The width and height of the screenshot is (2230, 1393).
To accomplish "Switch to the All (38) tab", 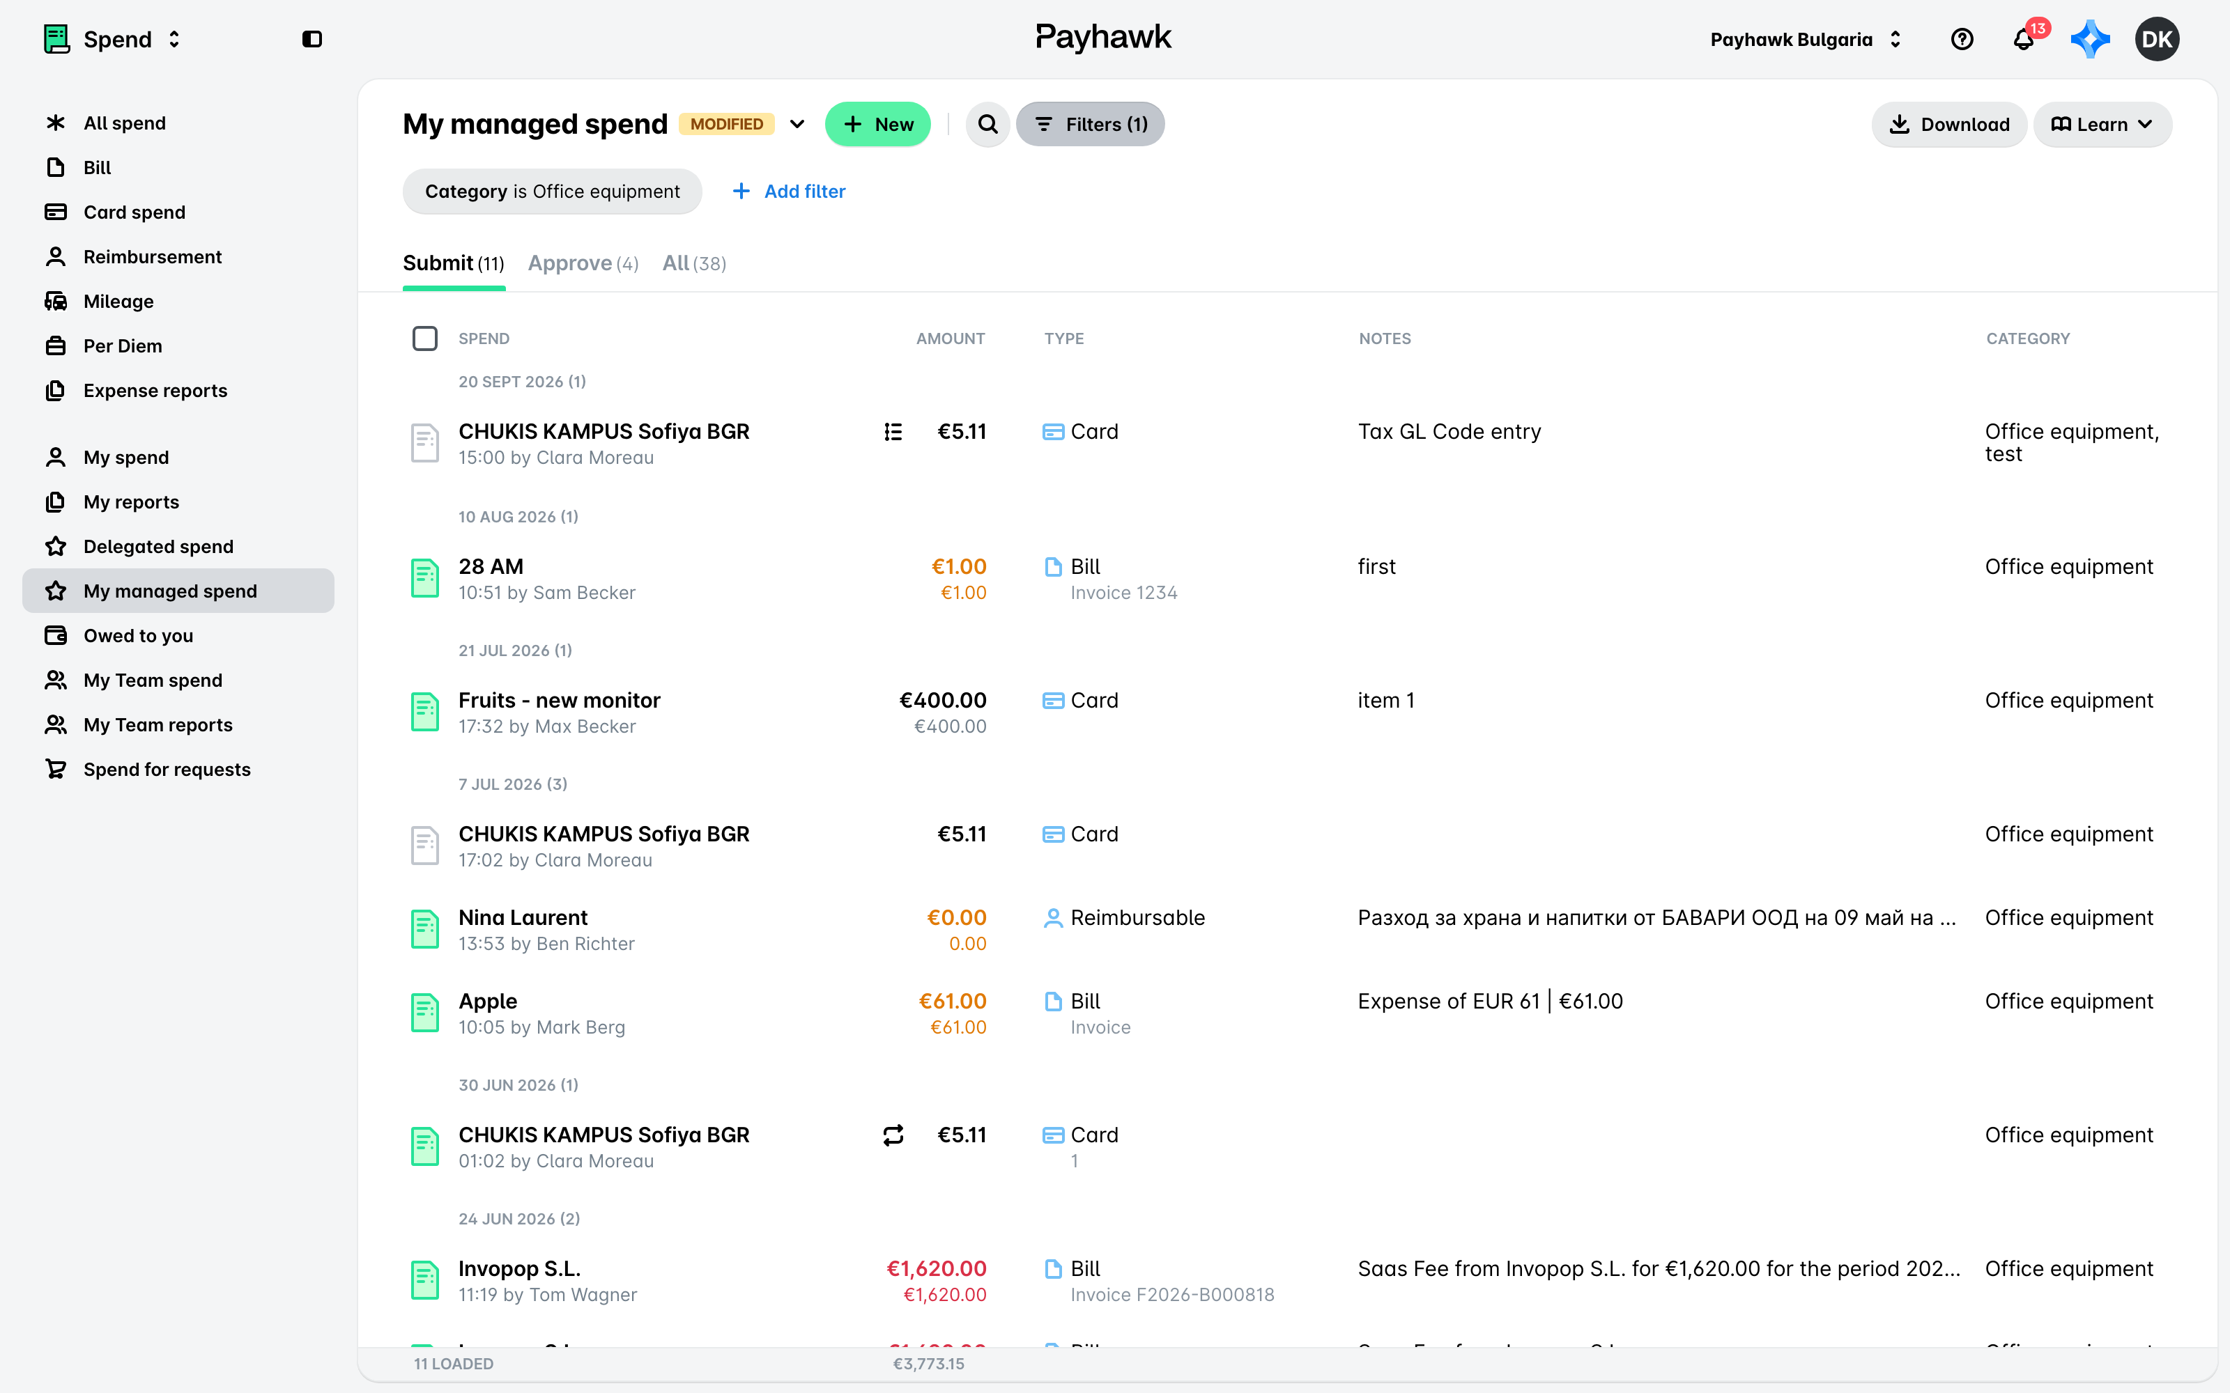I will coord(694,263).
